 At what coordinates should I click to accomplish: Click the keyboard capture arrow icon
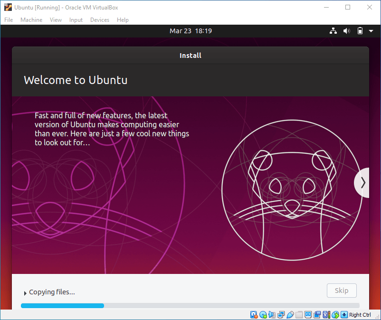point(344,315)
